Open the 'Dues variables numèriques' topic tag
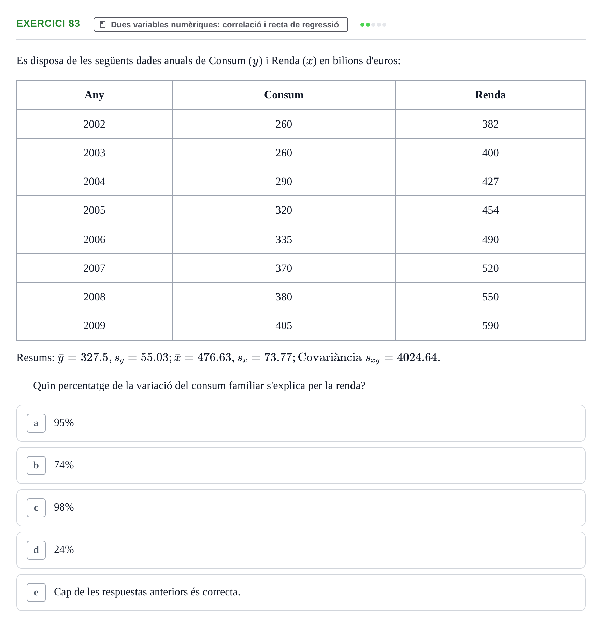The width and height of the screenshot is (602, 628). [x=221, y=25]
